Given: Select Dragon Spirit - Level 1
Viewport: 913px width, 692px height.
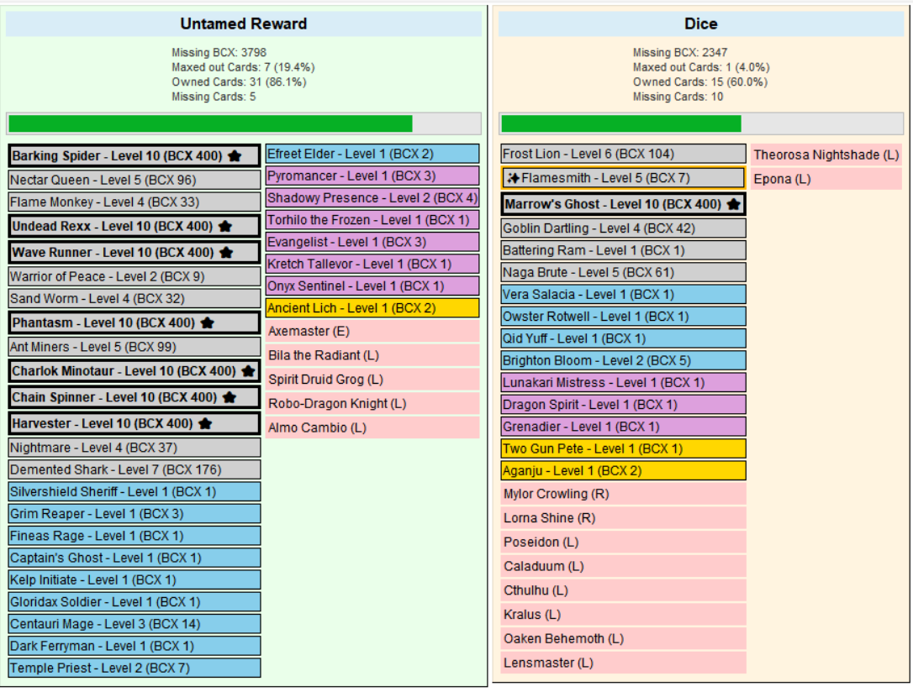Looking at the screenshot, I should (x=624, y=406).
